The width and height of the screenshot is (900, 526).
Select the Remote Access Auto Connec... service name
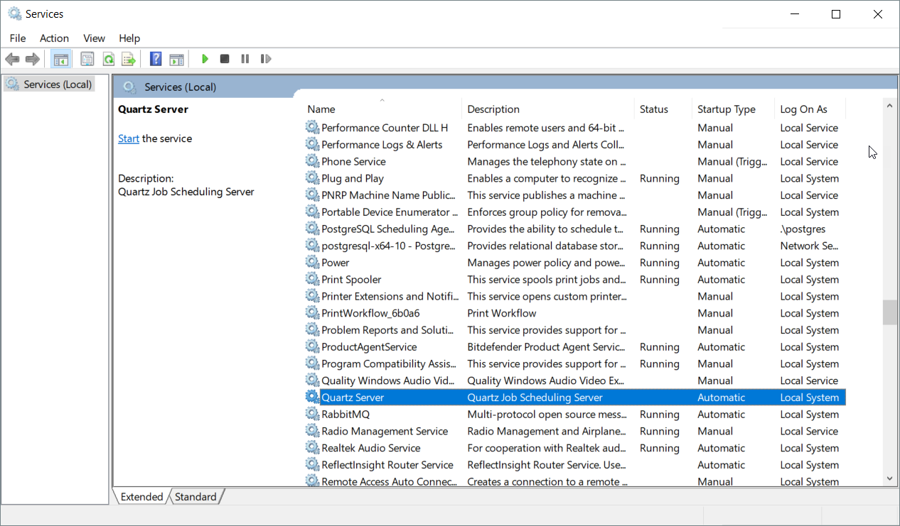click(390, 481)
